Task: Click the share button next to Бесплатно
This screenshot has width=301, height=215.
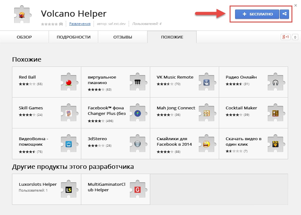Action: coord(284,14)
